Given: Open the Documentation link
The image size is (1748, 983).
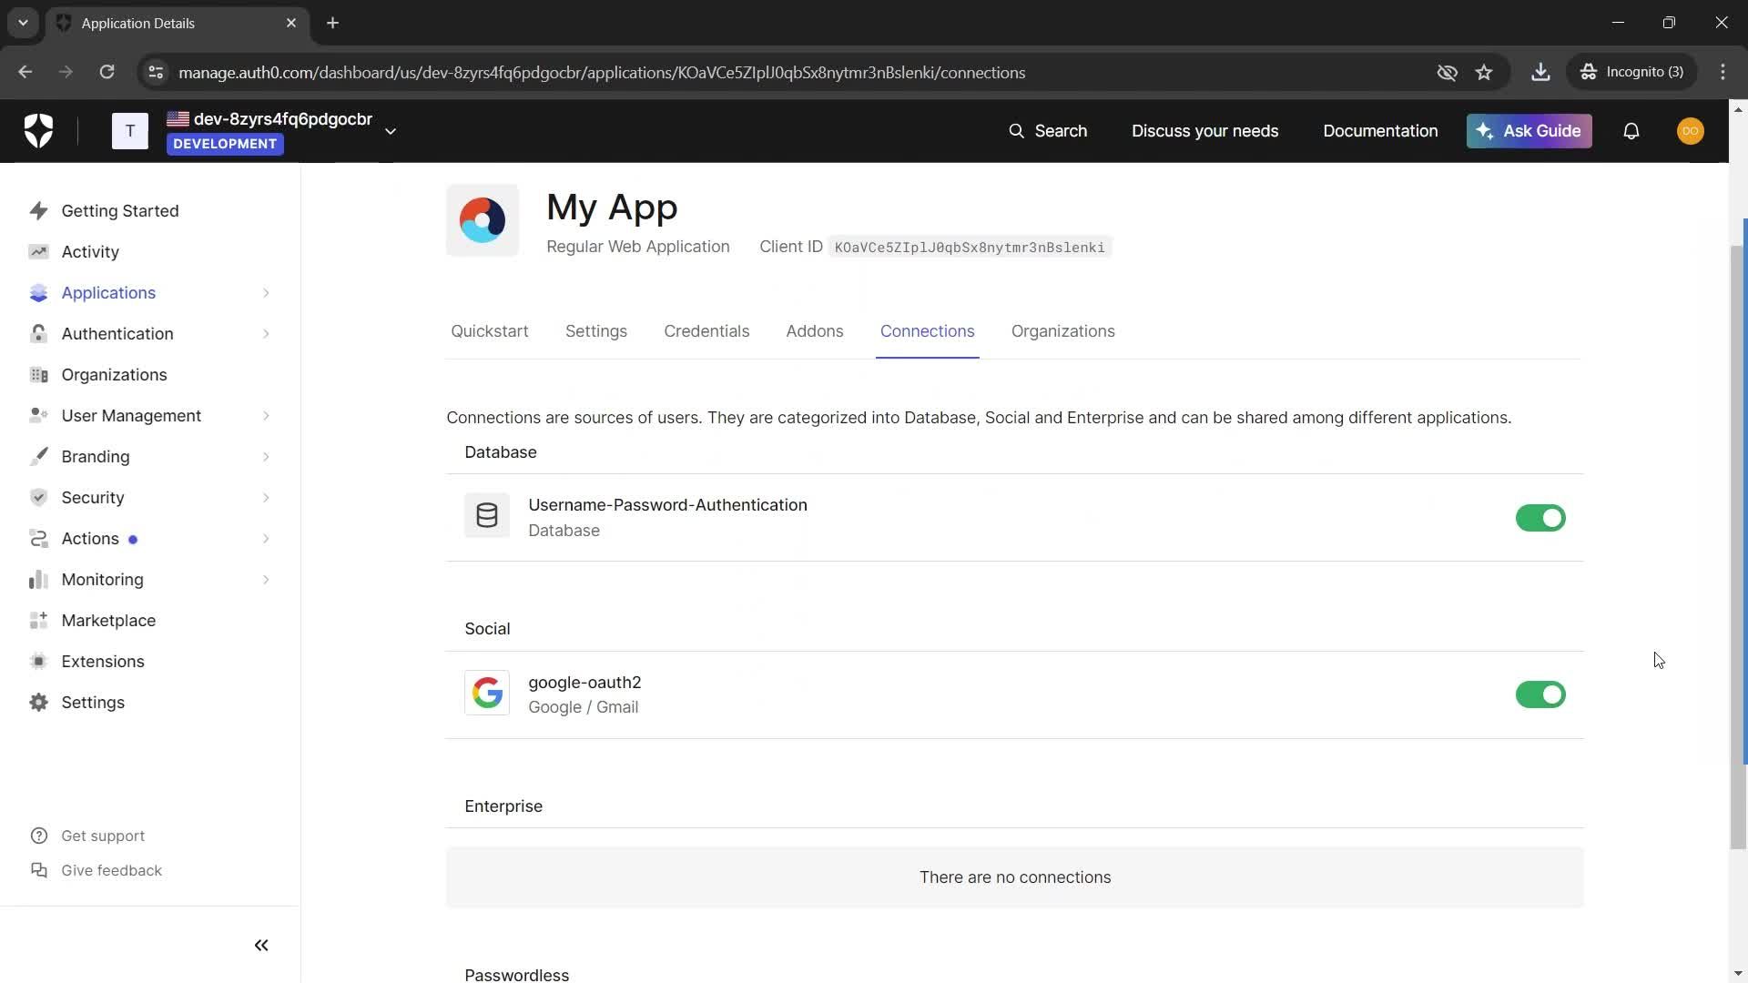Looking at the screenshot, I should 1381,131.
